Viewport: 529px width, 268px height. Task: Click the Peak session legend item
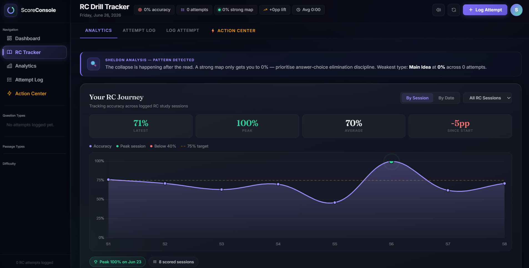click(x=131, y=146)
